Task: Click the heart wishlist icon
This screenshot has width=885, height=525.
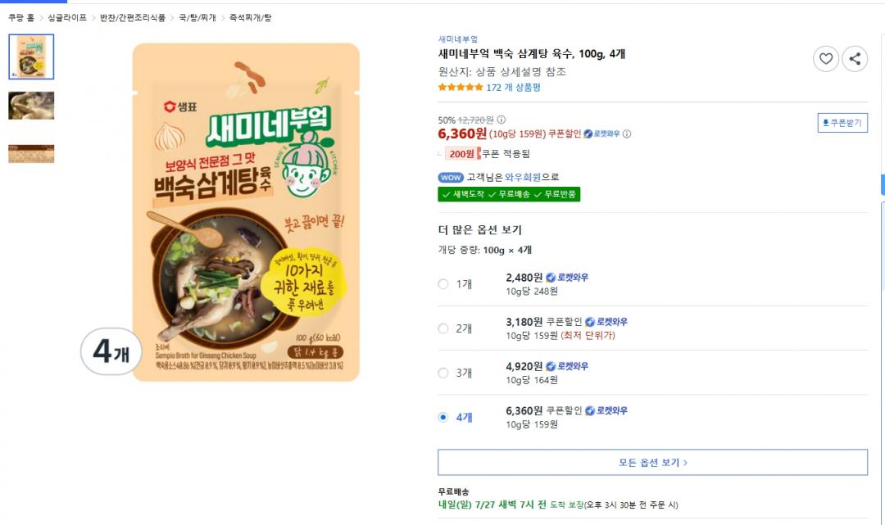Action: [x=825, y=58]
